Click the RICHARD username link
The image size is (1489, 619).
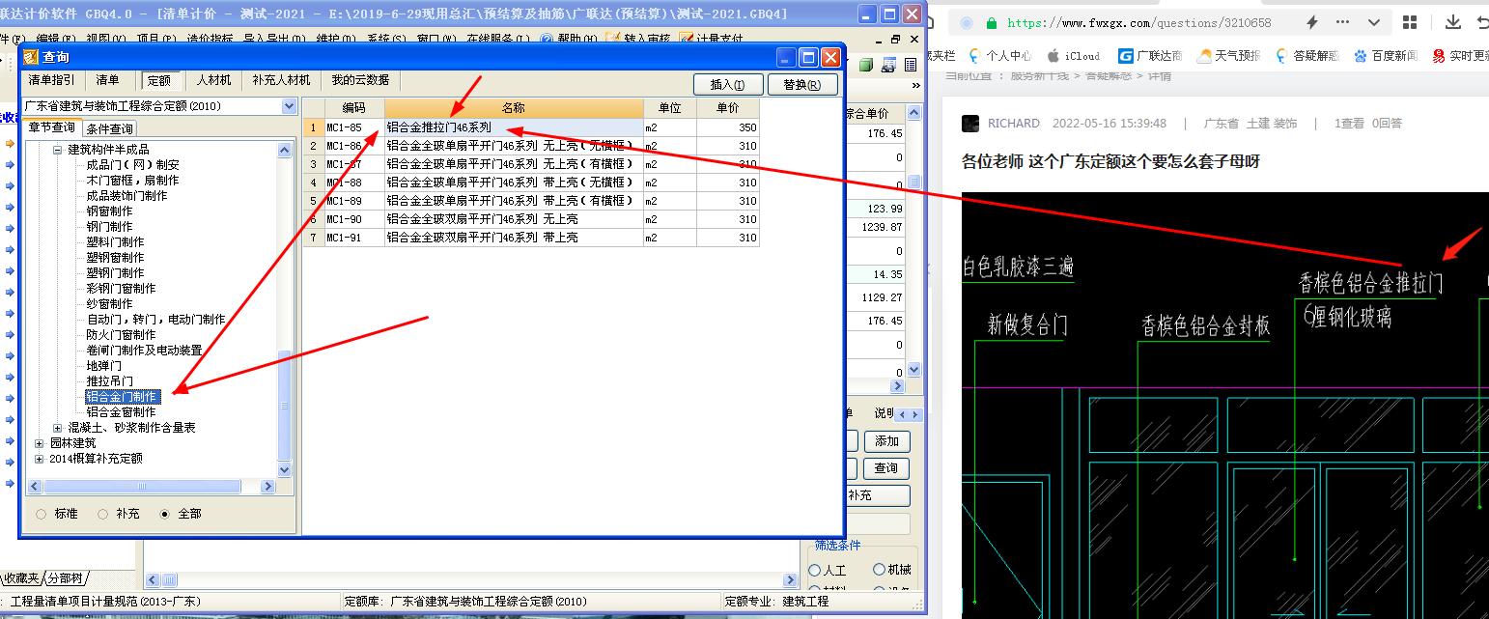[x=1014, y=124]
